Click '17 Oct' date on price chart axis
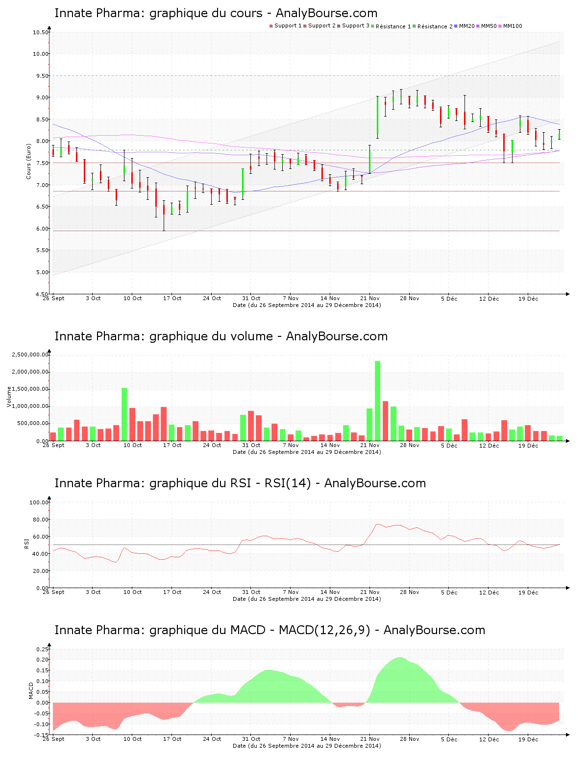The image size is (588, 759). point(172,298)
